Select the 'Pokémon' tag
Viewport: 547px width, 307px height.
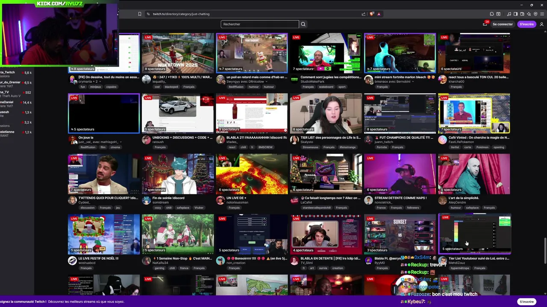tap(482, 147)
